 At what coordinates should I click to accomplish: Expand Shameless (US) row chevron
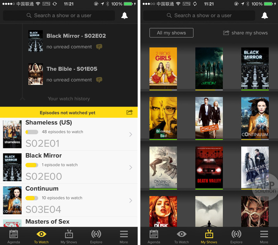[x=131, y=134]
